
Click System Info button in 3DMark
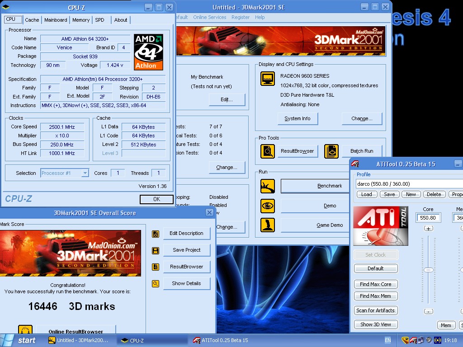coord(298,119)
